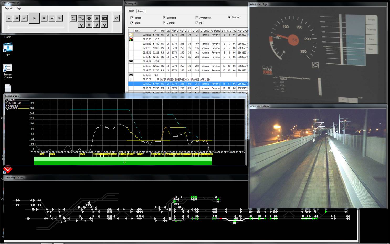Open the Help menu
The height and width of the screenshot is (244, 390).
18,8
